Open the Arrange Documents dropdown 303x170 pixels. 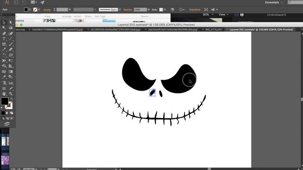(x=34, y=2)
